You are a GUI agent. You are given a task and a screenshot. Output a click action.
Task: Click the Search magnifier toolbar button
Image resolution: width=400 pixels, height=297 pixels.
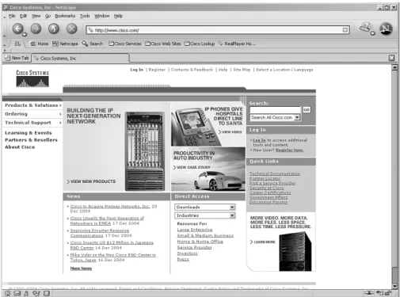pyautogui.click(x=93, y=44)
